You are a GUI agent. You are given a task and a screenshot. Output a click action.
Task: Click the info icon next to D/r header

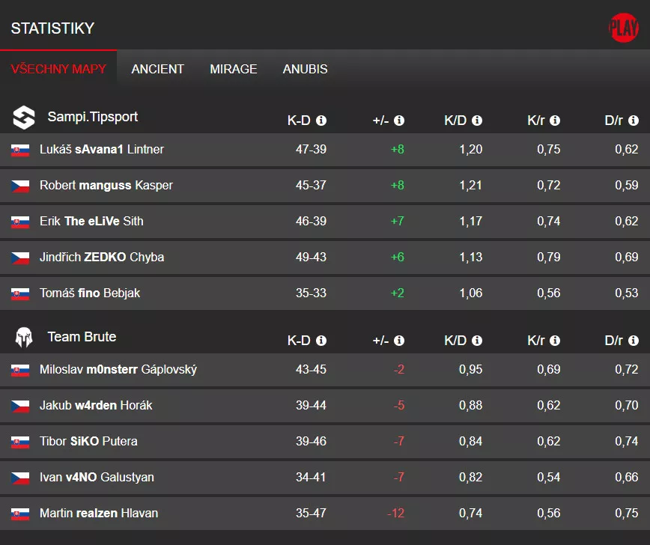pyautogui.click(x=634, y=120)
